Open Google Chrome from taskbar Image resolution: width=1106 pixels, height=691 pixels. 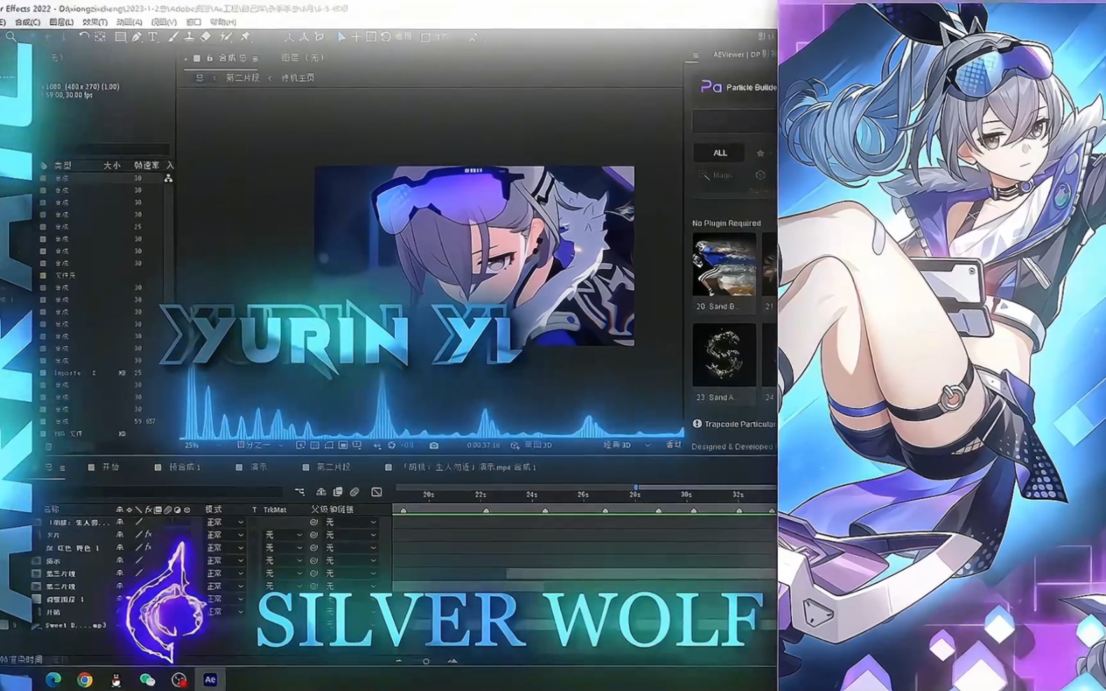click(x=85, y=679)
